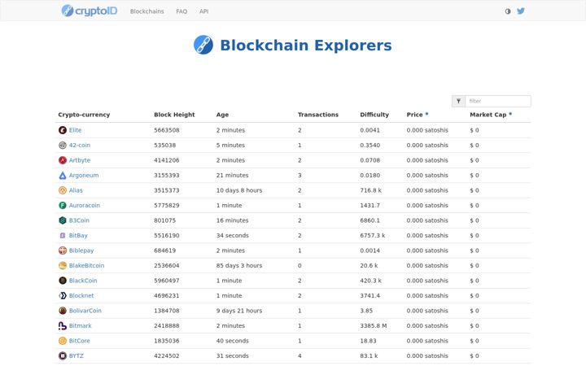
Task: Select difficulty value 6757.3 k
Action: click(x=373, y=235)
